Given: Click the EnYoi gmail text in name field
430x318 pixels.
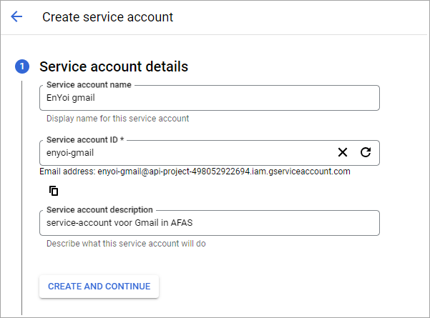Looking at the screenshot, I should (x=71, y=98).
